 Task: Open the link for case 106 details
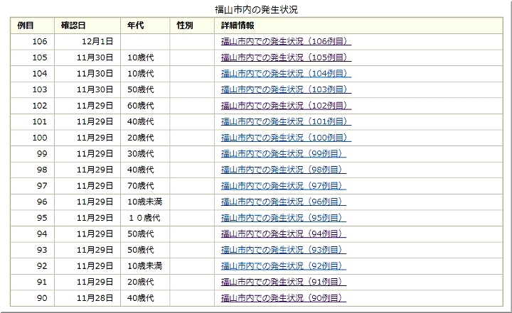pyautogui.click(x=286, y=41)
